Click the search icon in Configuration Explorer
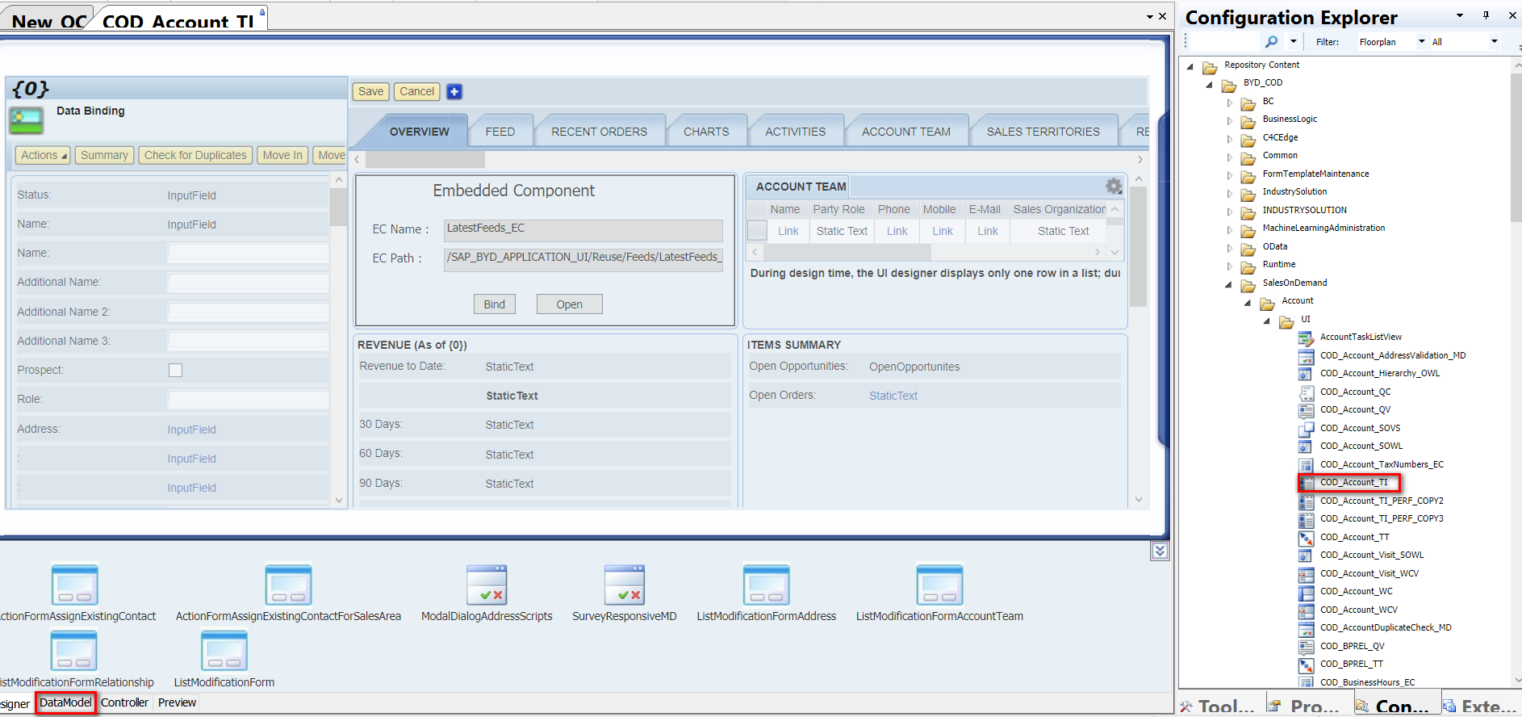 click(x=1271, y=41)
